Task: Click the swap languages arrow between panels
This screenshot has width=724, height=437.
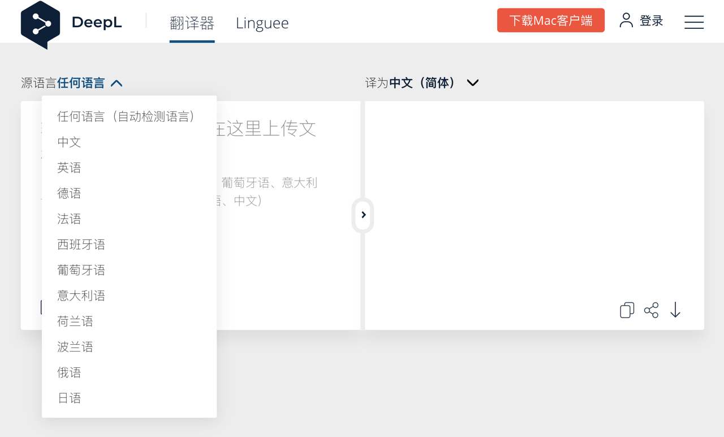Action: pyautogui.click(x=363, y=215)
